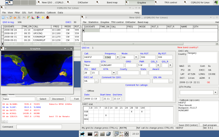Click the left scroll arrow in DX cluster pane
The width and height of the screenshot is (219, 137).
(3, 122)
